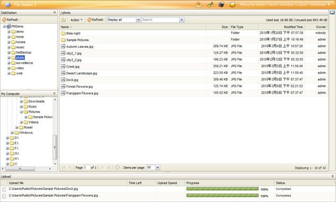336x202 pixels.
Task: Click Frangipani Flowers.jpg upload progress bar
Action: click(x=223, y=196)
